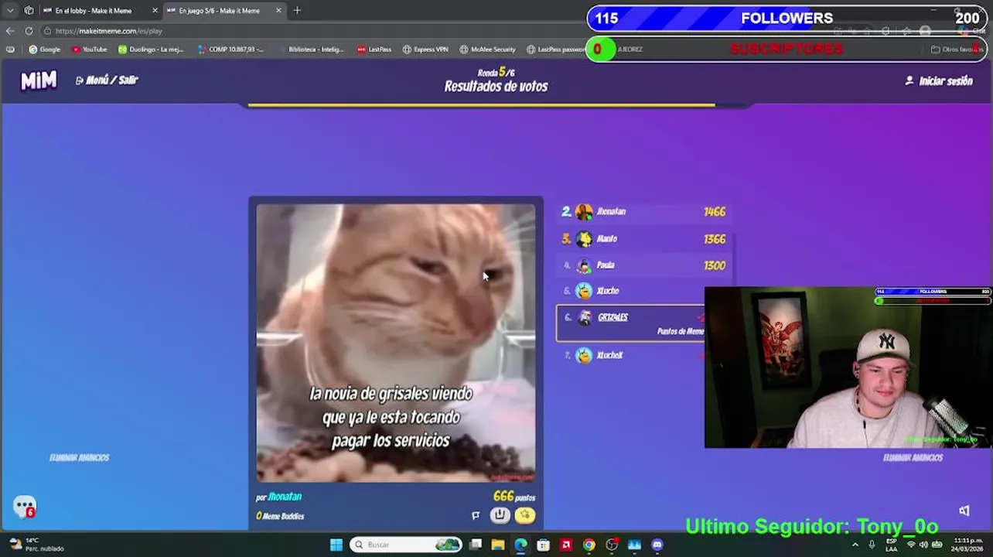Go back in browser
Viewport: 993px width, 557px height.
point(10,31)
